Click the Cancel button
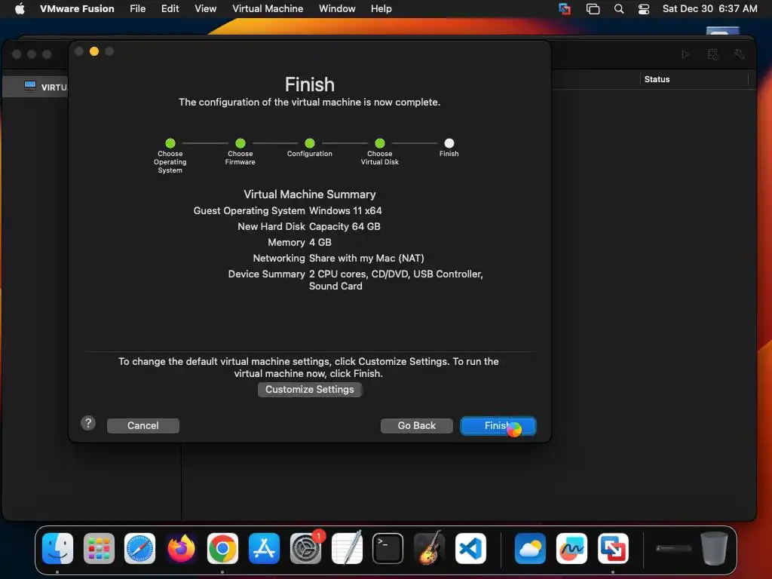Screen dimensions: 772x579 [x=142, y=426]
